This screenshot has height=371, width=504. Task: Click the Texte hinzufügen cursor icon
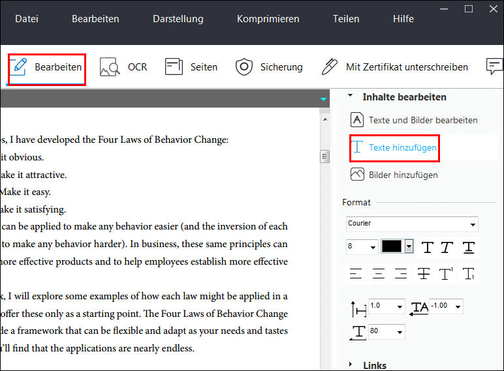(357, 147)
